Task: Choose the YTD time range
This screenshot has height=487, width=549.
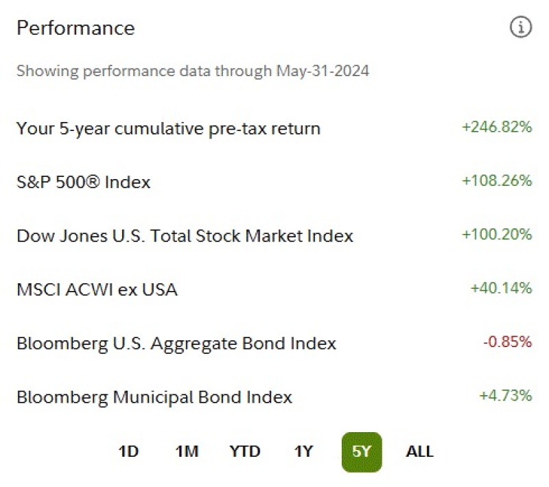Action: (245, 451)
